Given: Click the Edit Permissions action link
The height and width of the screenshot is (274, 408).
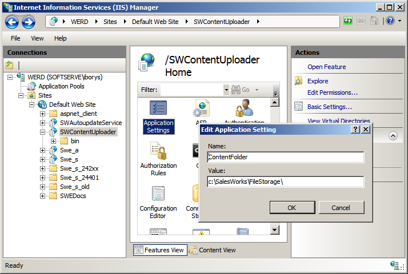Looking at the screenshot, I should pyautogui.click(x=333, y=92).
